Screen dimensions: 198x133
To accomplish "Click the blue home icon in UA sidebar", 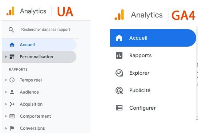I will (12, 45).
